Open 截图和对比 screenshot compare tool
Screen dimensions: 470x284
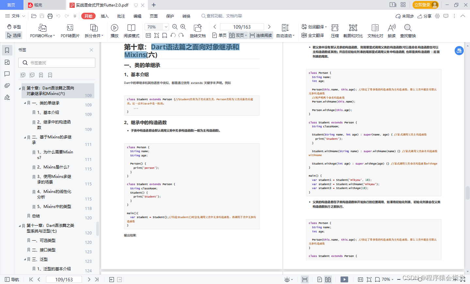353,31
